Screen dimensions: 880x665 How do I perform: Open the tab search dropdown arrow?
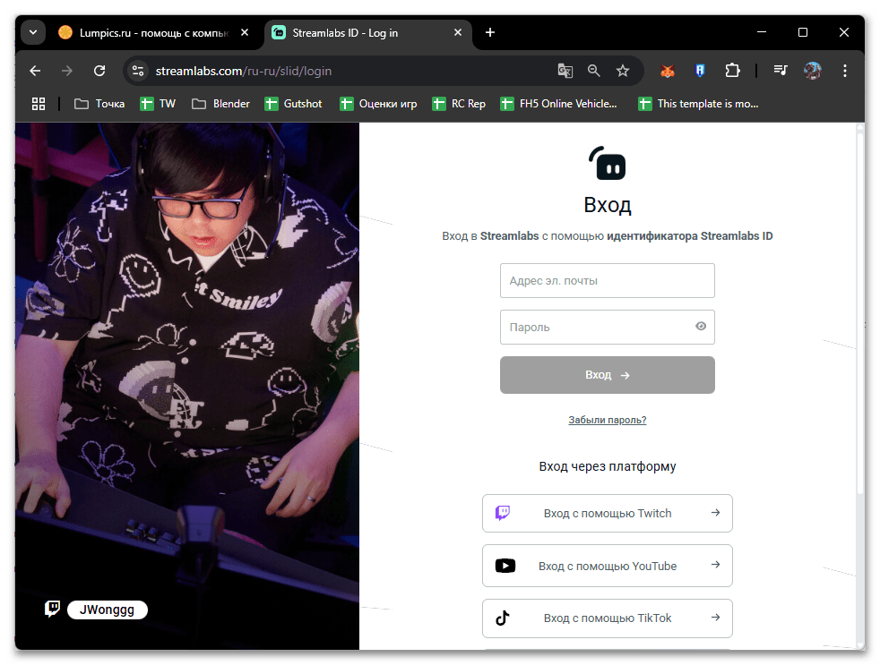(x=33, y=32)
